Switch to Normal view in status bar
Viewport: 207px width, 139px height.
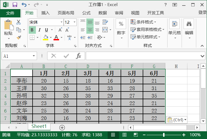[x=113, y=135]
